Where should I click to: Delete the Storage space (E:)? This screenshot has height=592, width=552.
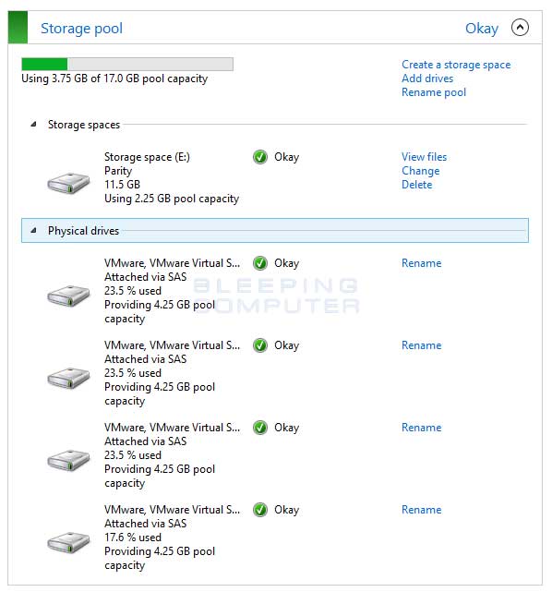click(x=416, y=185)
